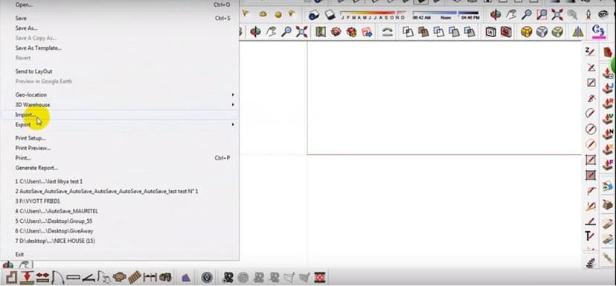The width and height of the screenshot is (616, 286).
Task: Open recent AutoSave 'last test N° 1' file
Action: coord(106,192)
